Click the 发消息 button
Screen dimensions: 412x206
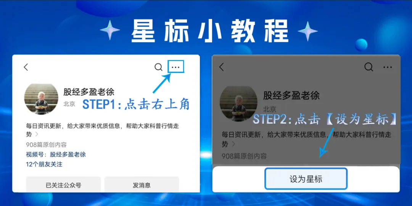coord(142,185)
